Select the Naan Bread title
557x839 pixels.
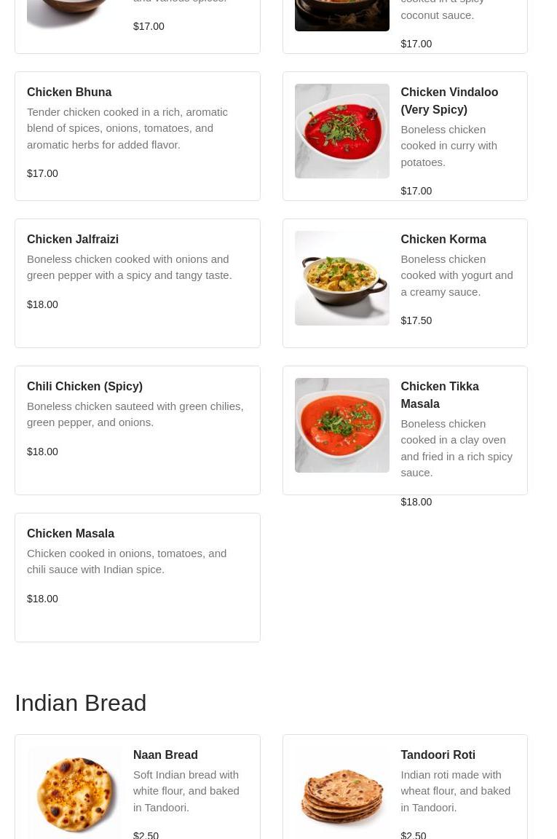click(165, 755)
